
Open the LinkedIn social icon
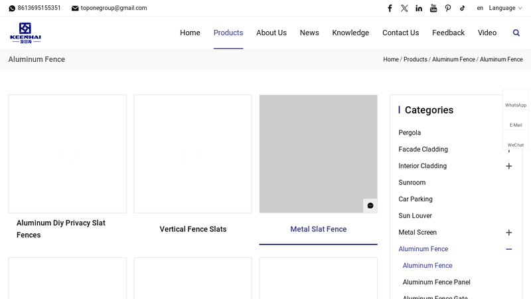(x=419, y=8)
